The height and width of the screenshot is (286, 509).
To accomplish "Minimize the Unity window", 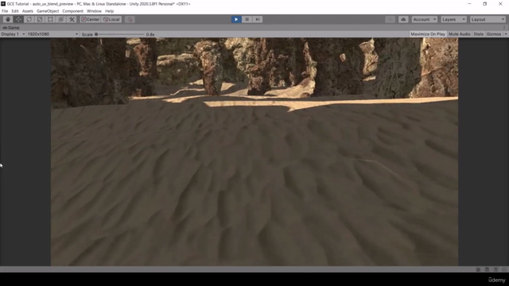I will coord(469,4).
